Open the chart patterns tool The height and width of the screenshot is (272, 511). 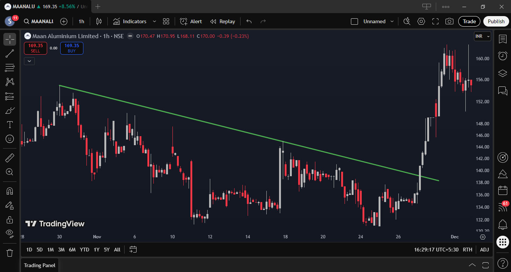point(10,82)
